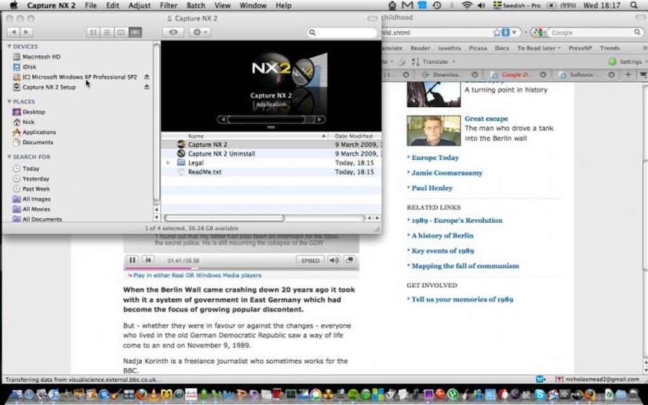Click the EMBED button on video player
The image size is (648, 405).
click(311, 260)
